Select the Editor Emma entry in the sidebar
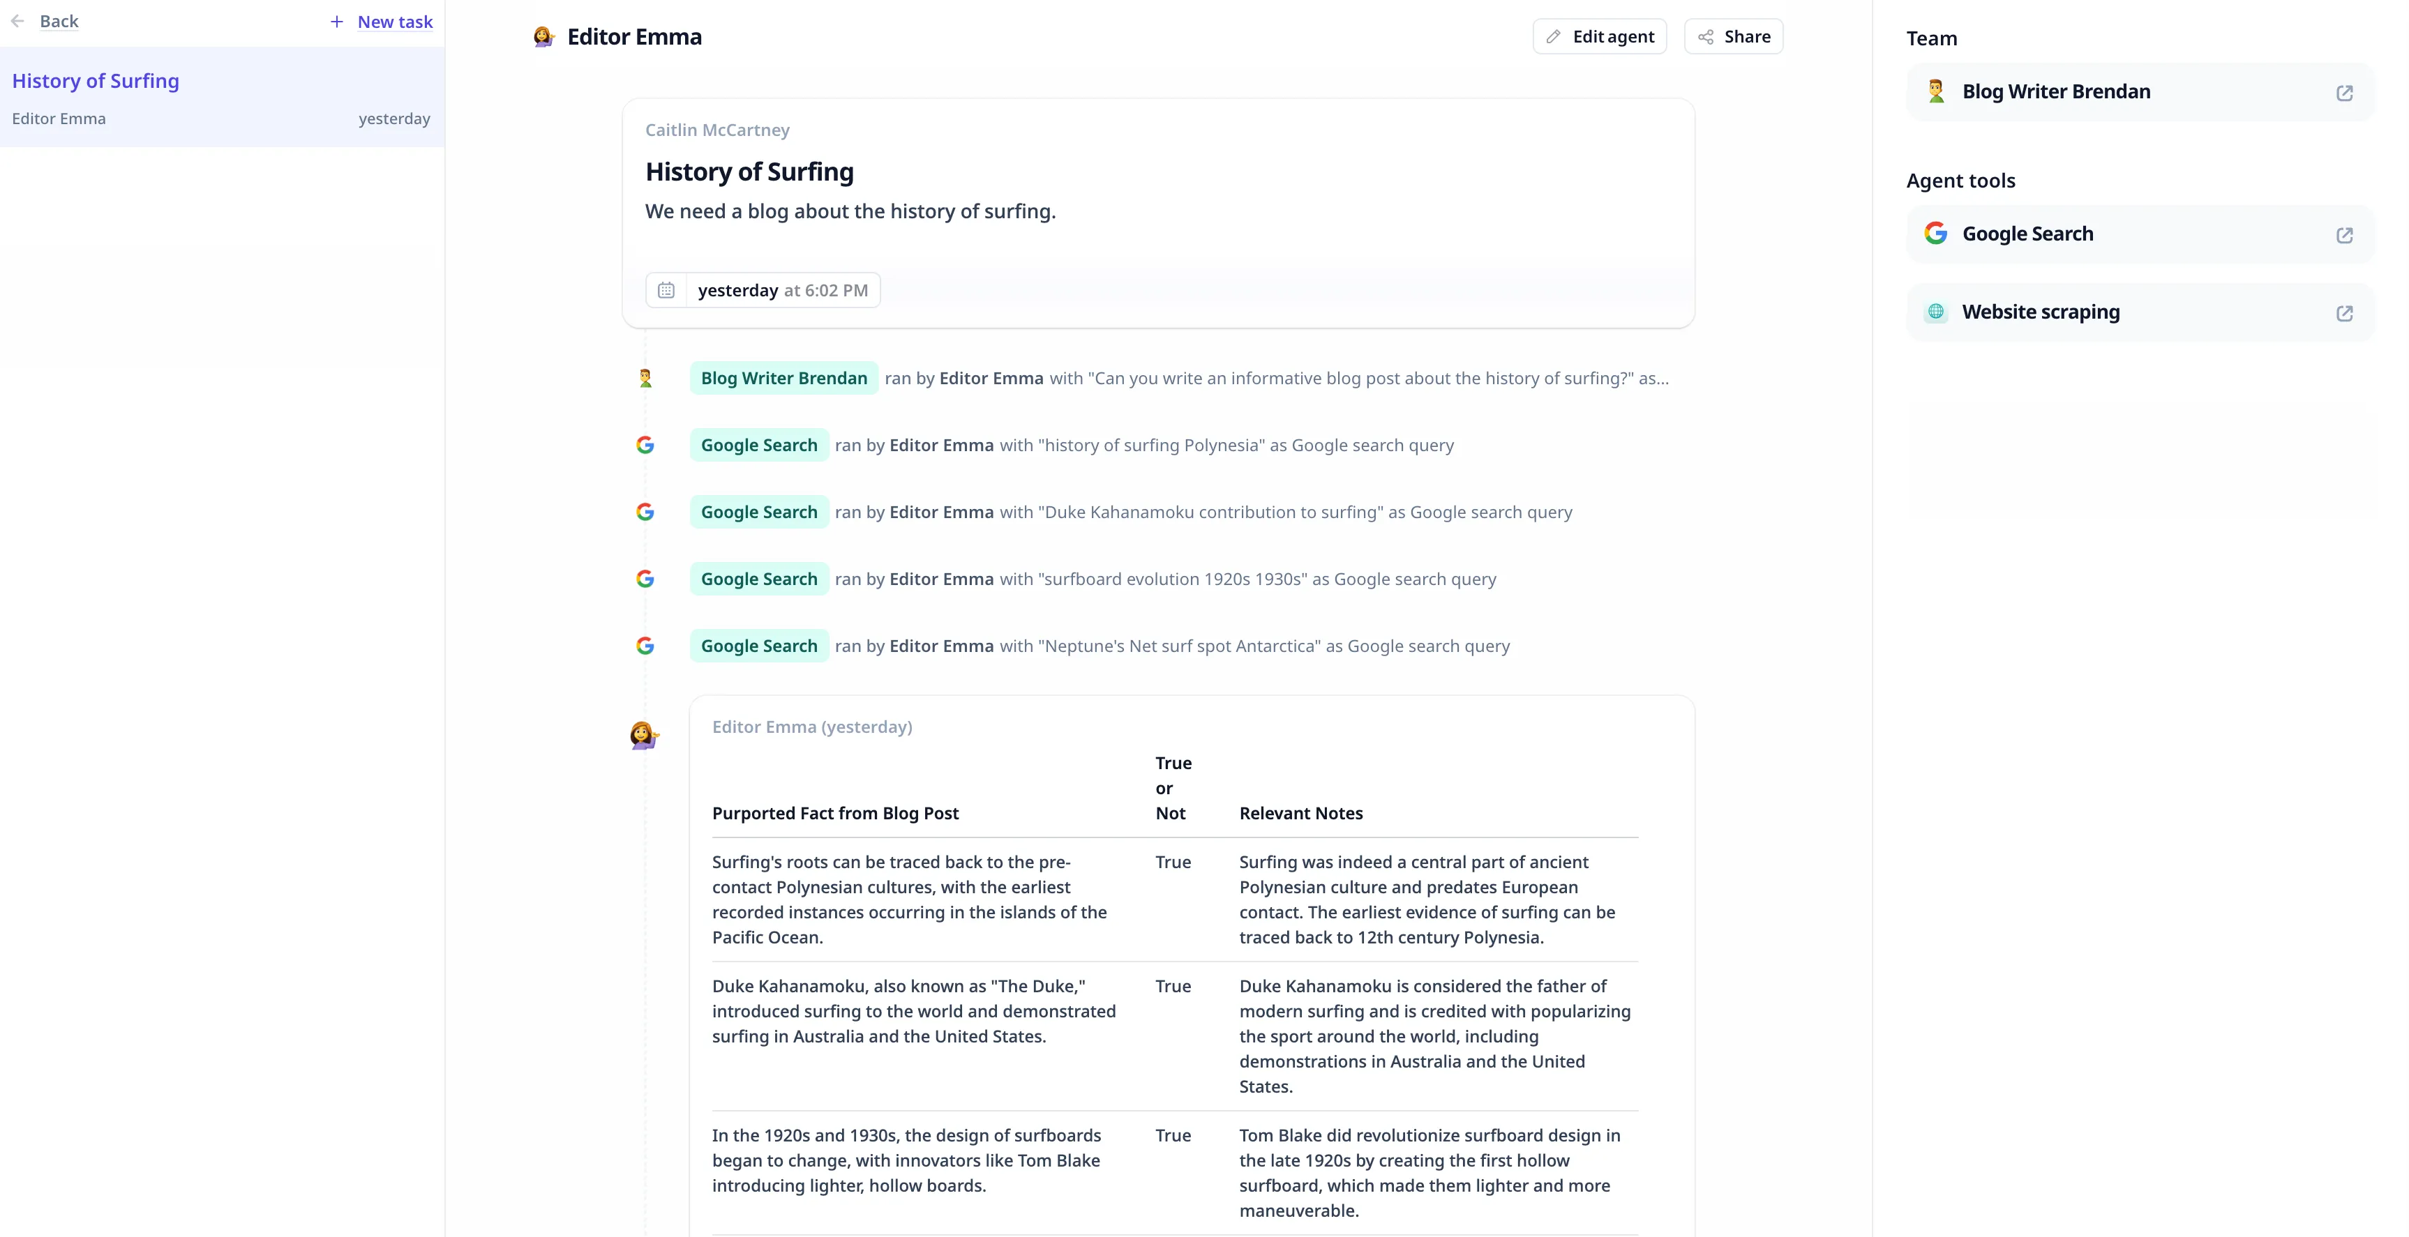This screenshot has width=2409, height=1237. point(60,118)
